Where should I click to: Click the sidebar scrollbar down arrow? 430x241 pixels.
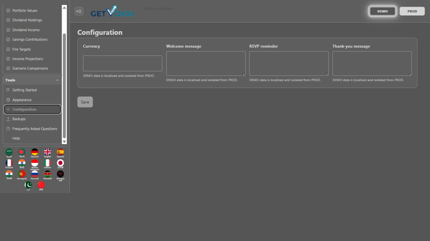point(64,142)
